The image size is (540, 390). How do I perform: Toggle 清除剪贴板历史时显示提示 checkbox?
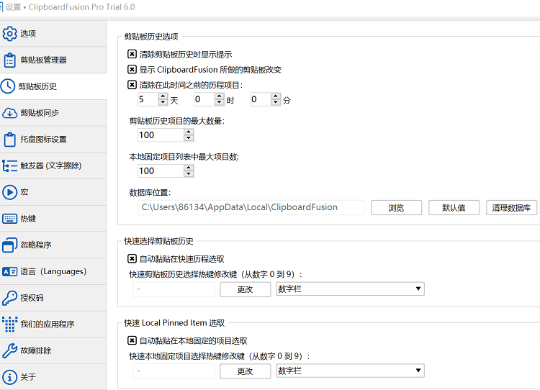pos(132,54)
